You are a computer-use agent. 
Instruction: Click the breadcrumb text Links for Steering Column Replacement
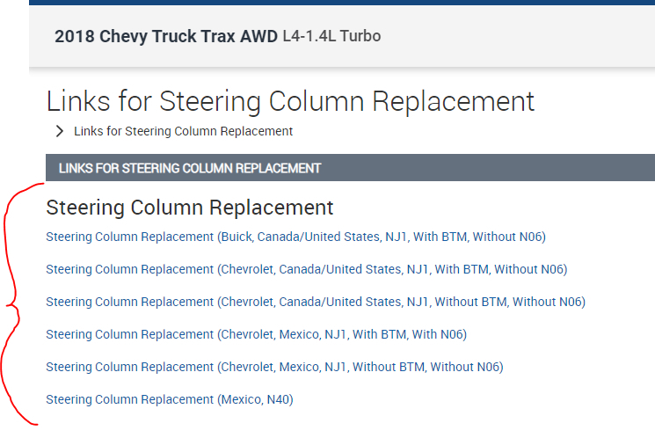[183, 131]
